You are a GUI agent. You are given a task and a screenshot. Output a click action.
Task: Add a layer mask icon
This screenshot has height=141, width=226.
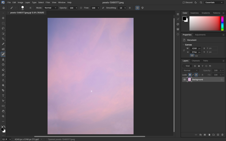[x=205, y=135]
